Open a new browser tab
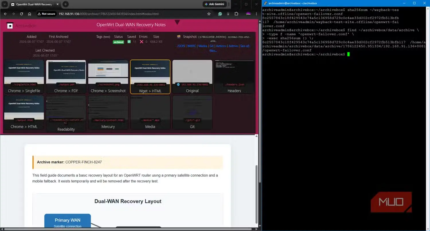 65,4
